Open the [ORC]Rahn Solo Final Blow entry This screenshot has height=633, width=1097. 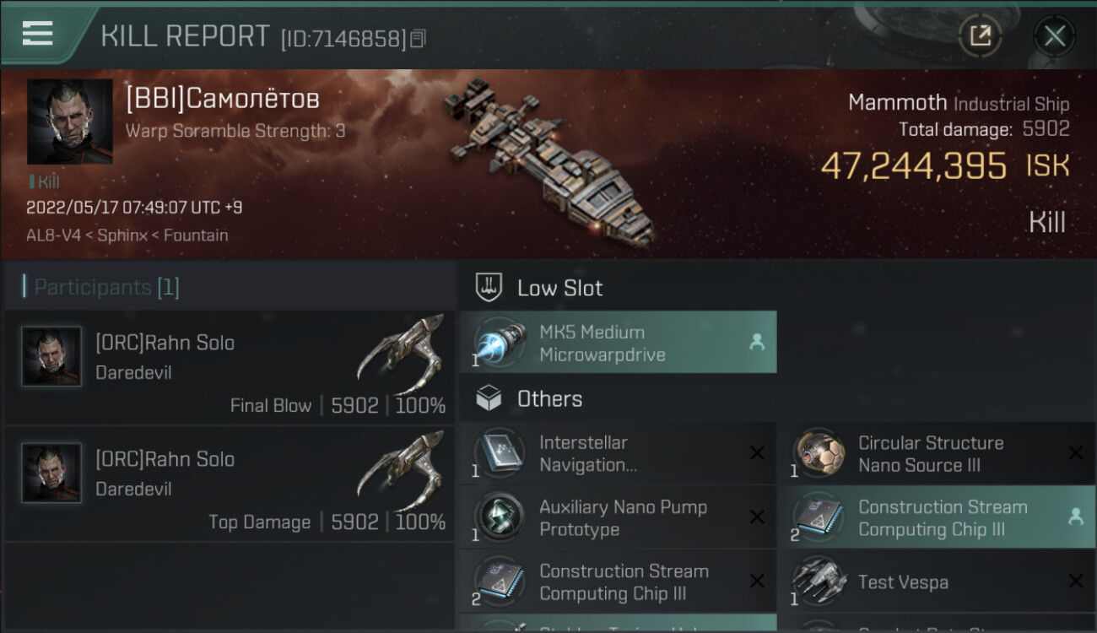[x=230, y=367]
